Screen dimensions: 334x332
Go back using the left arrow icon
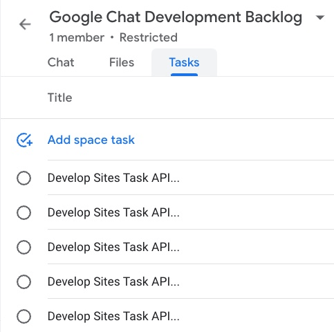click(25, 24)
